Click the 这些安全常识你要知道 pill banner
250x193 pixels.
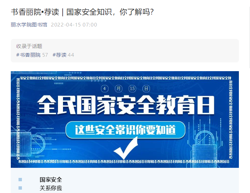pyautogui.click(x=125, y=130)
